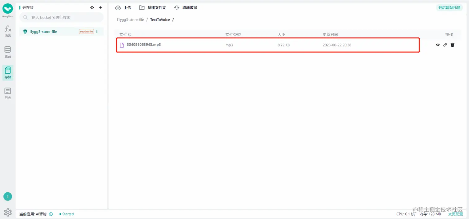Image resolution: width=469 pixels, height=219 pixels.
Task: Refresh the bucket list icon
Action: pos(92,8)
